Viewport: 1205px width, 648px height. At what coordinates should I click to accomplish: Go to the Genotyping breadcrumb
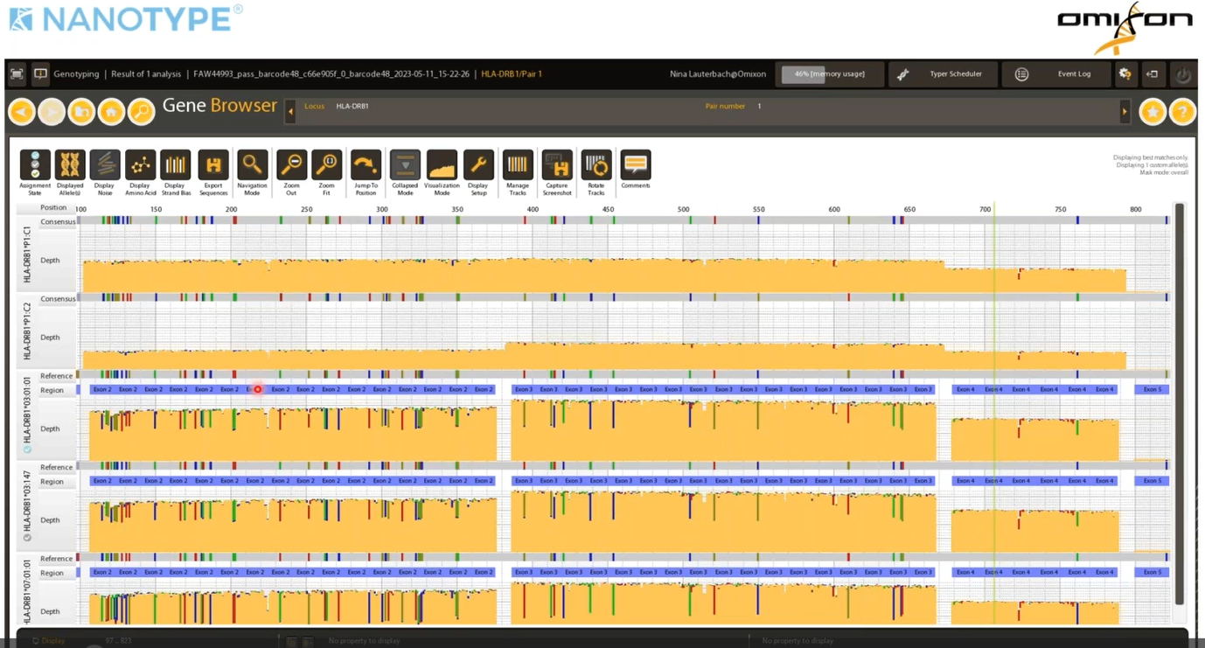tap(76, 74)
